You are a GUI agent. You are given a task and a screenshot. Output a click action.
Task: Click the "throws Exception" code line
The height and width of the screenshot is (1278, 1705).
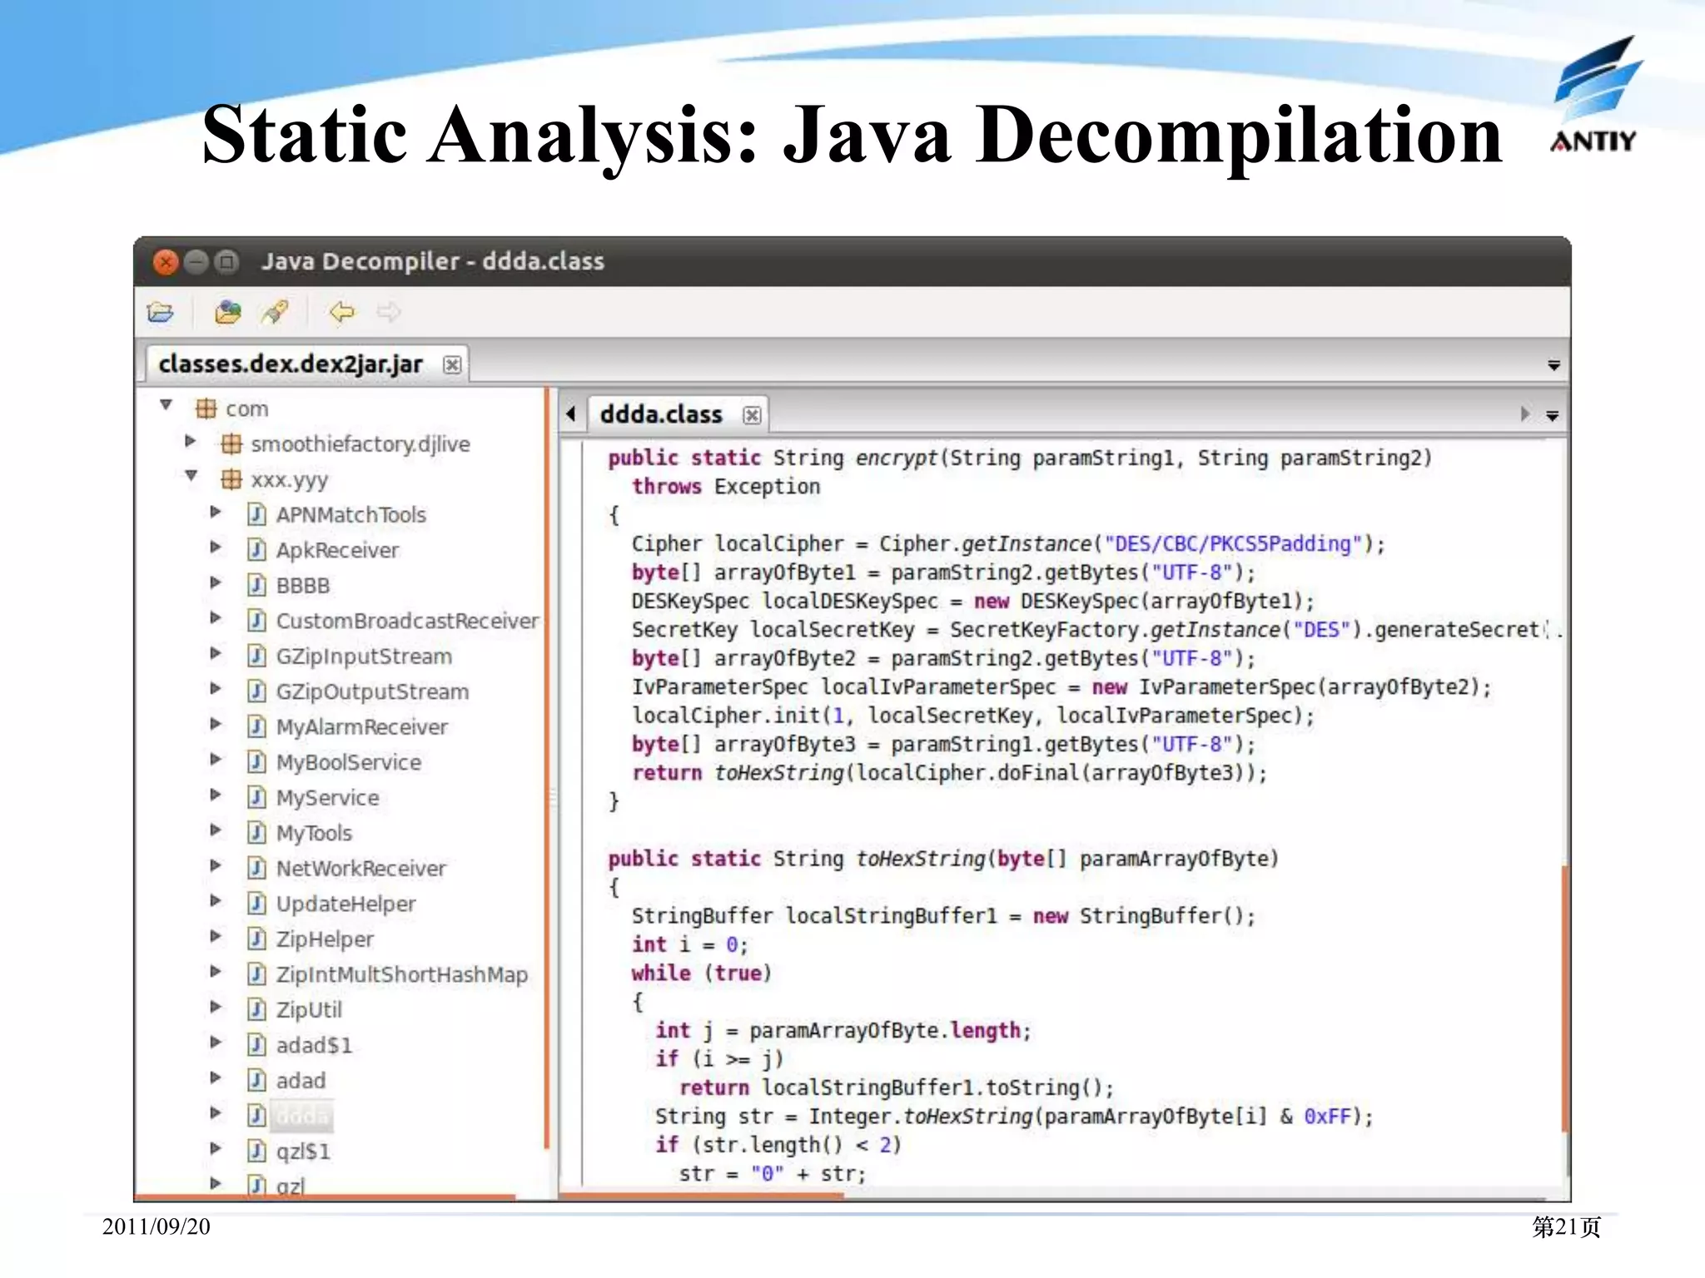726,487
